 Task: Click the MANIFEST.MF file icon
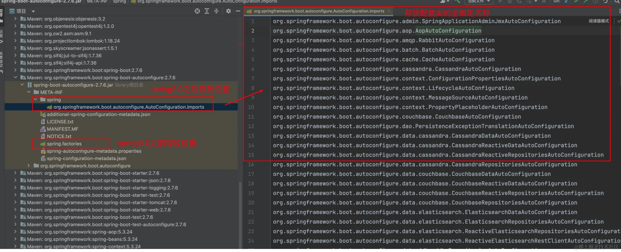coord(43,129)
